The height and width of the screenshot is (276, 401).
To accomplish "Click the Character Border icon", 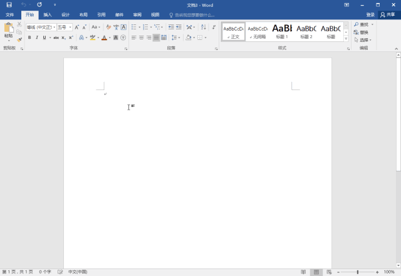I will click(123, 27).
